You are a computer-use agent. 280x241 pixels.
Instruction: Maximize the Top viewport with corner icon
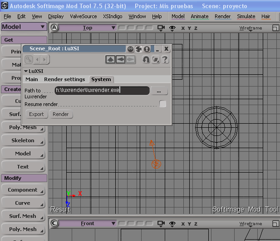[x=275, y=28]
